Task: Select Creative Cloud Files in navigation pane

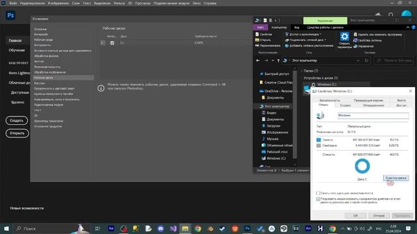Action: 276,83
